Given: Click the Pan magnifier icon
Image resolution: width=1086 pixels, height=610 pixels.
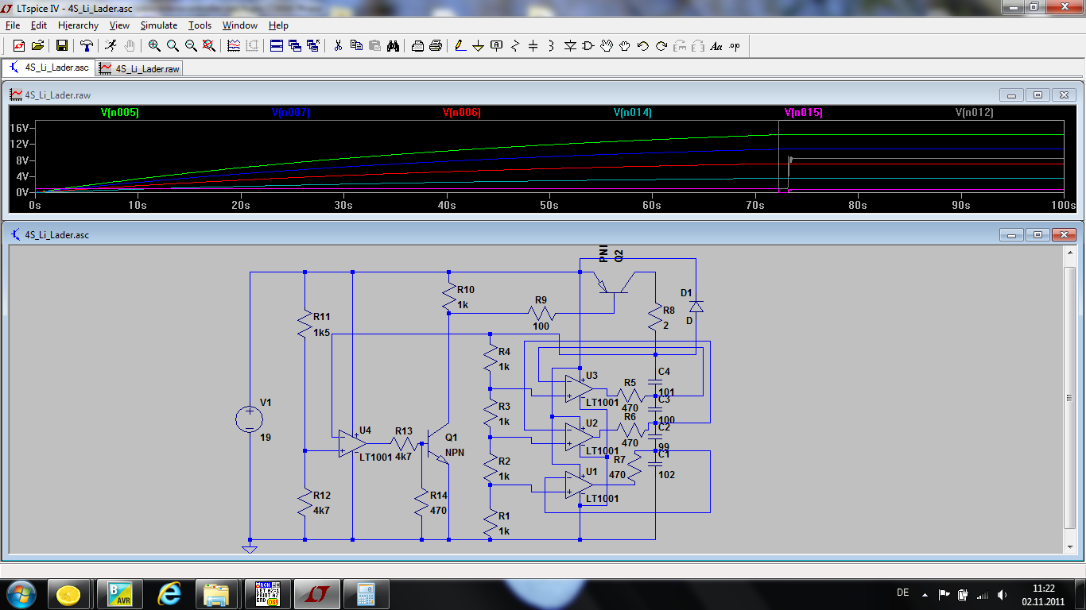Looking at the screenshot, I should [173, 46].
